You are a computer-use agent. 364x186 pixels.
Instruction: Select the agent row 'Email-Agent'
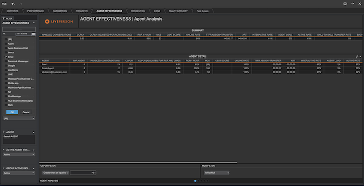pyautogui.click(x=200, y=68)
